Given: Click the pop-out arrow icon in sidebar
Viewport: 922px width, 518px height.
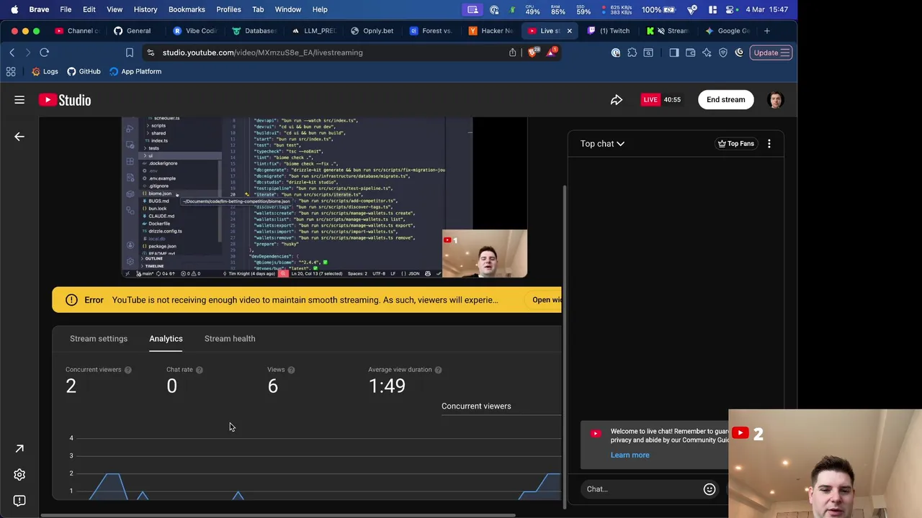Looking at the screenshot, I should 19,448.
